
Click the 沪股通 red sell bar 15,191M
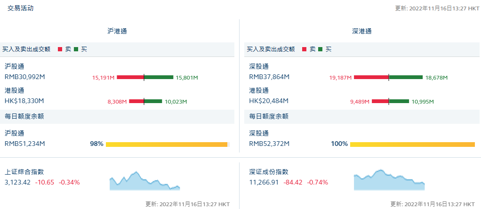click(130, 77)
